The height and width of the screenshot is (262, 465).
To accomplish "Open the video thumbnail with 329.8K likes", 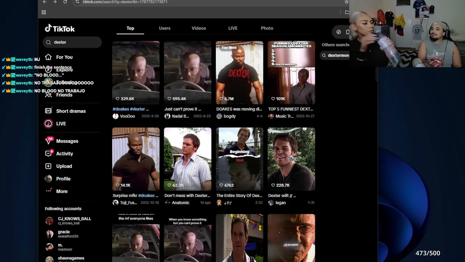I will (136, 73).
